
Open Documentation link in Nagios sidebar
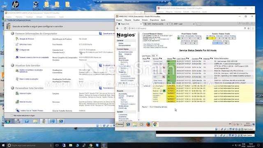[x=125, y=46]
